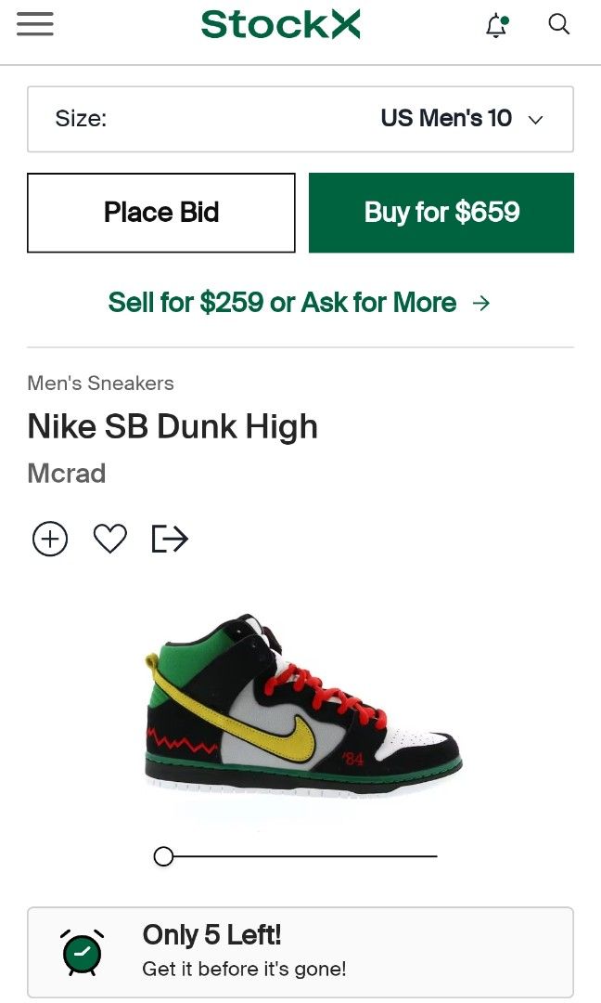
Task: Click the Nike SB Dunk High title
Action: (x=173, y=426)
